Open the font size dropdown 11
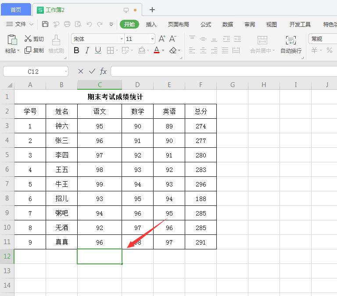This screenshot has height=296, width=337. tap(152, 39)
